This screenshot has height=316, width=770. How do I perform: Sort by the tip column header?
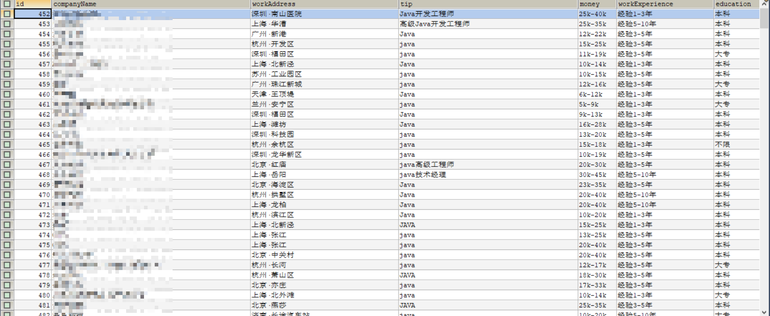(x=488, y=4)
